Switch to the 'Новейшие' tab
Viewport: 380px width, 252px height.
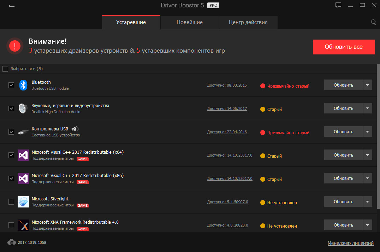click(x=190, y=22)
